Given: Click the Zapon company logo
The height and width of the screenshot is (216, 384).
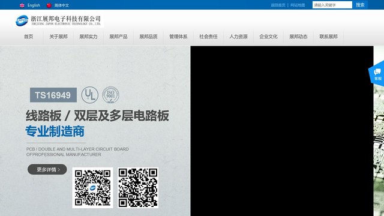Looking at the screenshot, I should pyautogui.click(x=22, y=20).
